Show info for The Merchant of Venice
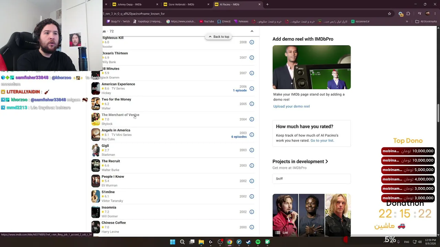The image size is (440, 247). (252, 119)
